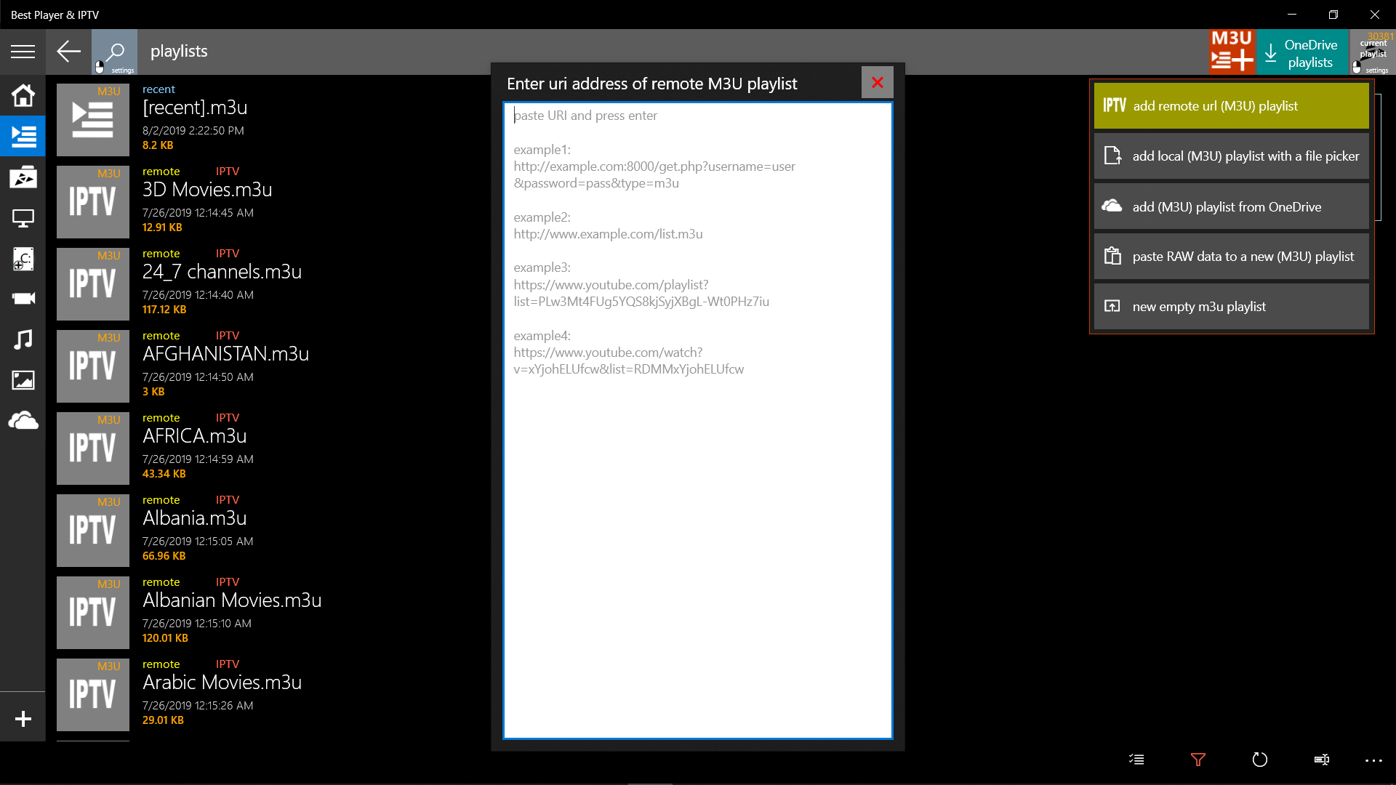Open the AFGHANISTAN.m3u playlist

pos(225,354)
